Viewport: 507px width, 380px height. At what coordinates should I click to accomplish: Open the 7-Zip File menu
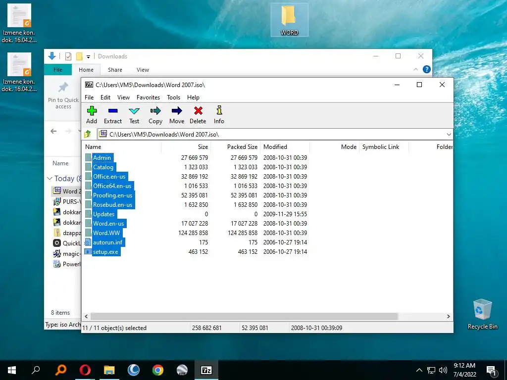89,97
